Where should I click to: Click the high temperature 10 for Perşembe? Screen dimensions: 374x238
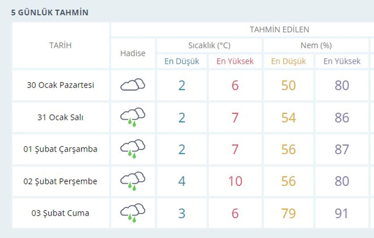tap(235, 181)
